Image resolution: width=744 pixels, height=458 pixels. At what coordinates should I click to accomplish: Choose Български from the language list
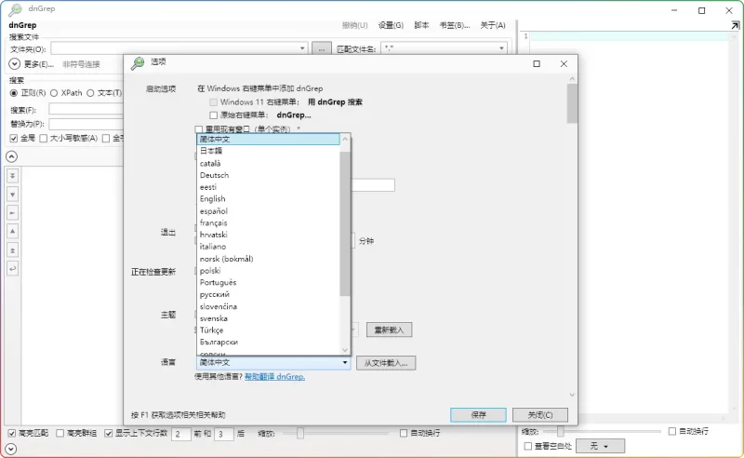tap(268, 342)
